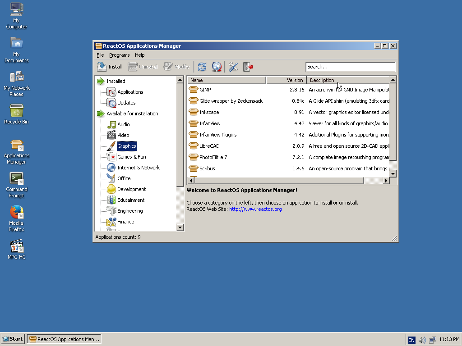Image resolution: width=462 pixels, height=346 pixels.
Task: Open the Help menu
Action: (x=139, y=55)
